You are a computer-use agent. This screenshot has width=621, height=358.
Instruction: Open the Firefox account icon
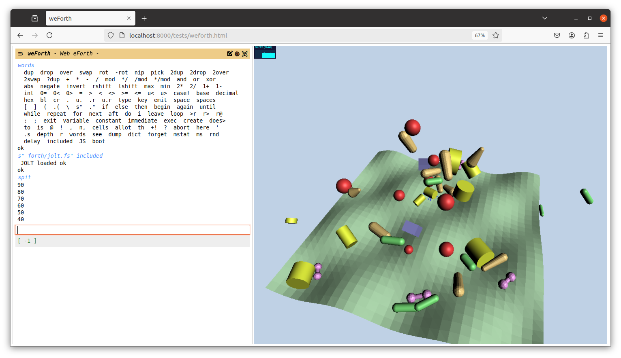[572, 36]
